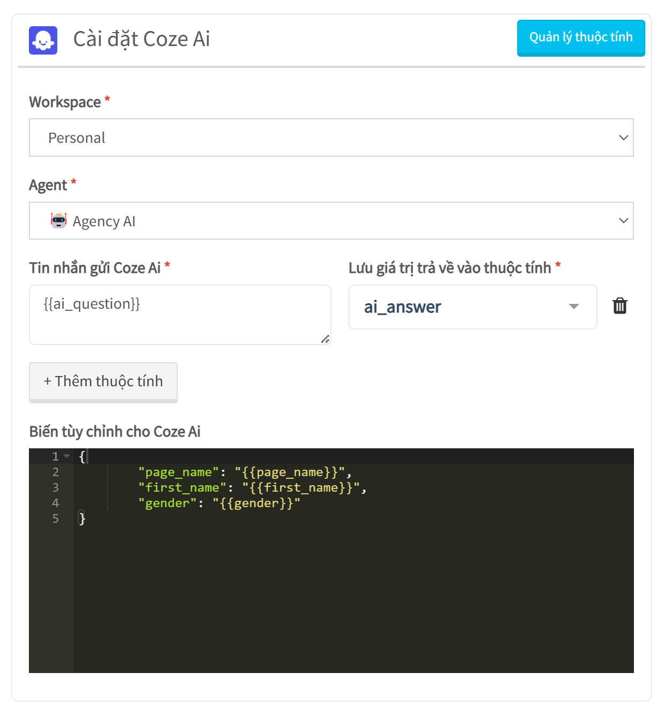Click the closing brace on line 5

[x=82, y=518]
